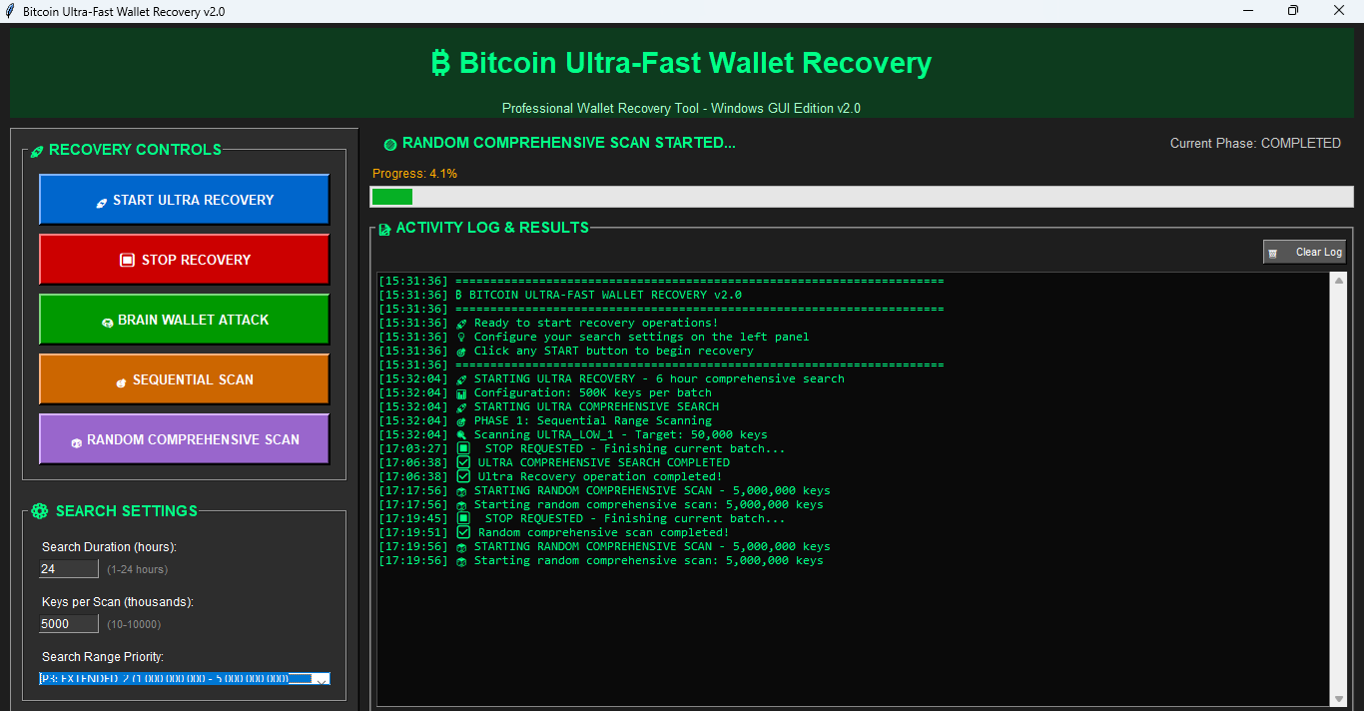Click the Python feather icon in the title bar
This screenshot has width=1364, height=711.
click(11, 11)
